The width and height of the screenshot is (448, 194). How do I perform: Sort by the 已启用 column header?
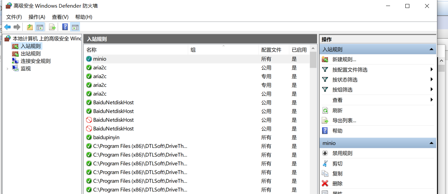pos(299,50)
